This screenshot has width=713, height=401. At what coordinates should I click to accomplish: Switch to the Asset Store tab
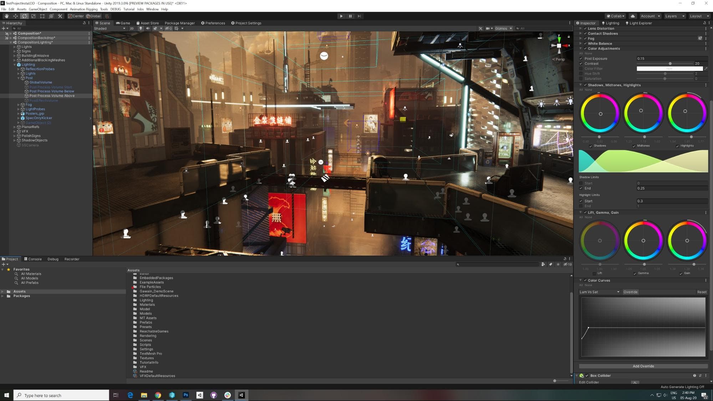click(x=147, y=23)
